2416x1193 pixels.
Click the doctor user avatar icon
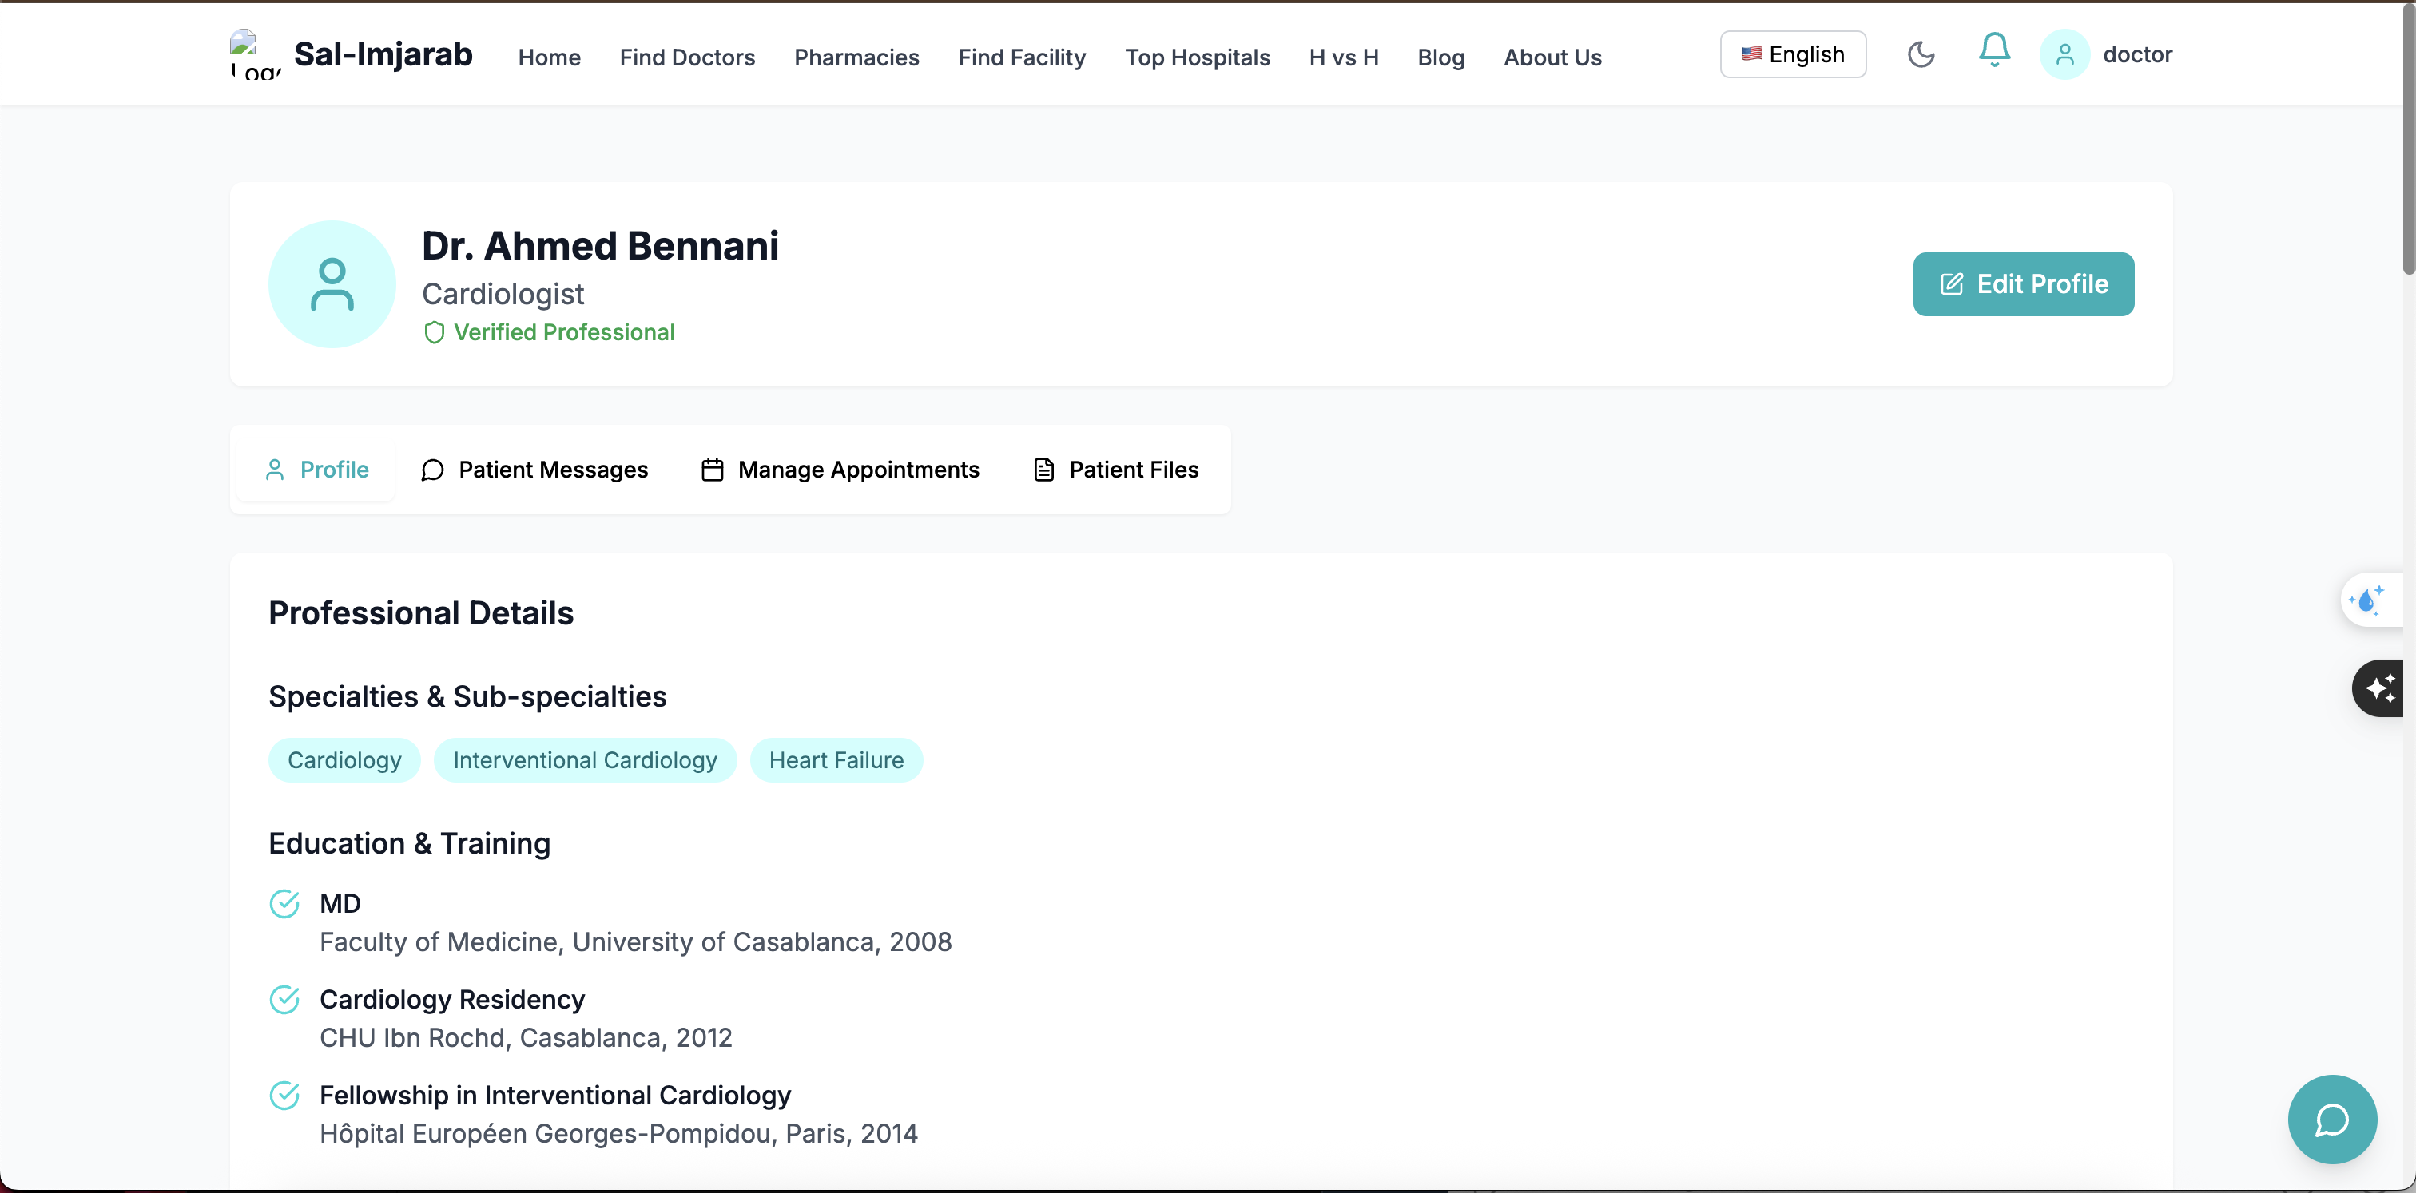2064,54
